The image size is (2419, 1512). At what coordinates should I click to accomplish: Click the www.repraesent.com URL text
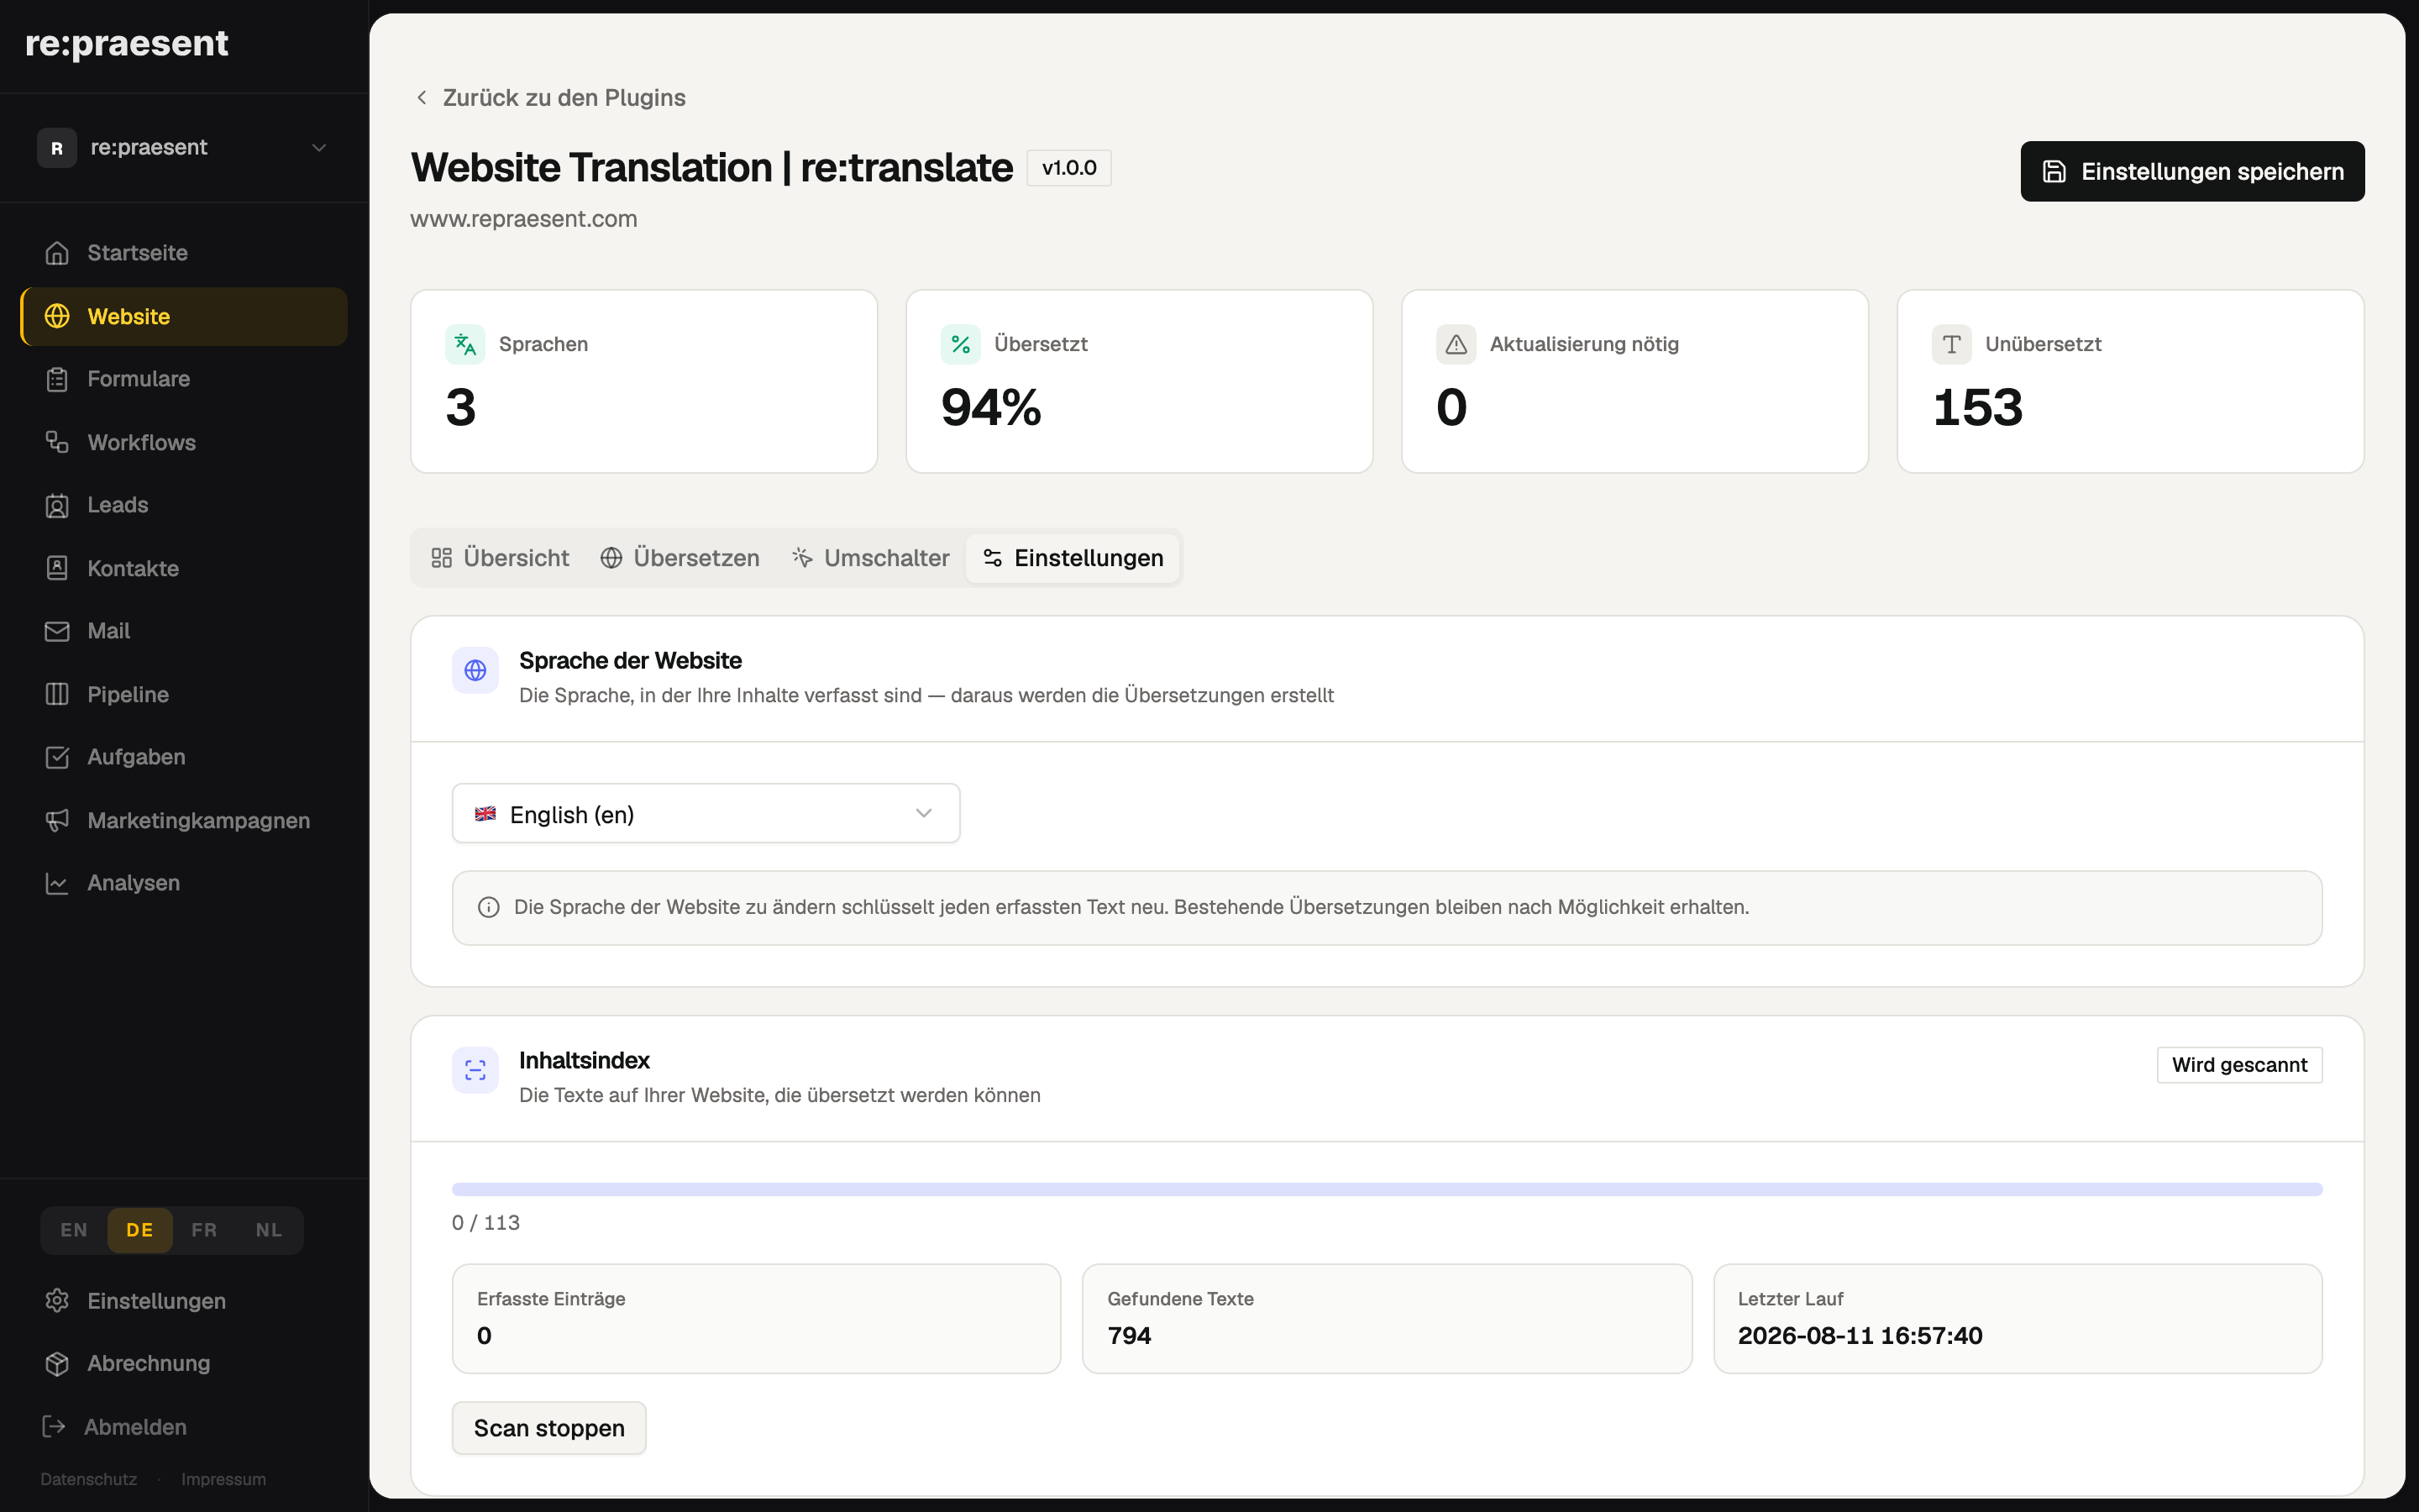tap(524, 219)
